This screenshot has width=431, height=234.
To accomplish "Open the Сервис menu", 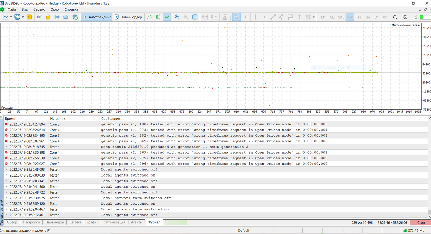I will point(39,10).
